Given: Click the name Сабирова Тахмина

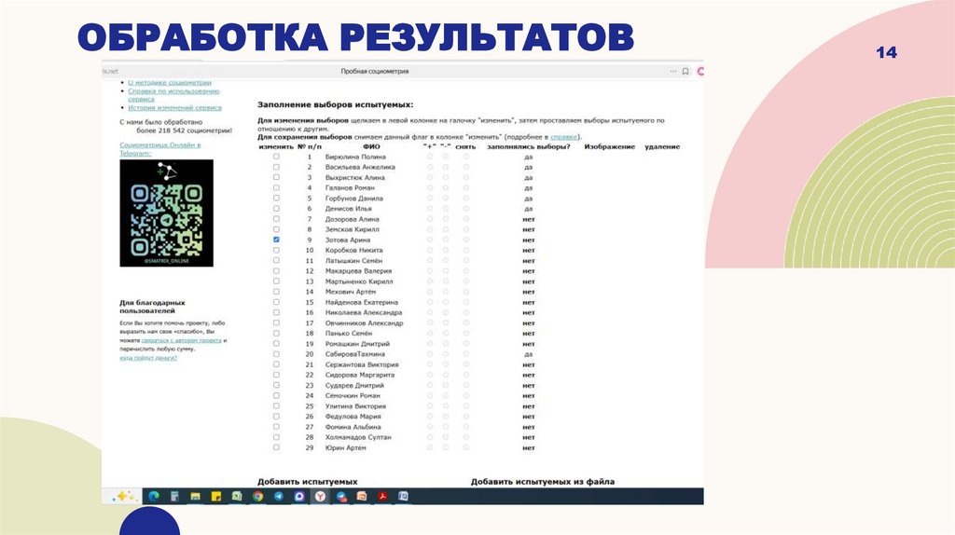Looking at the screenshot, I should (x=355, y=354).
